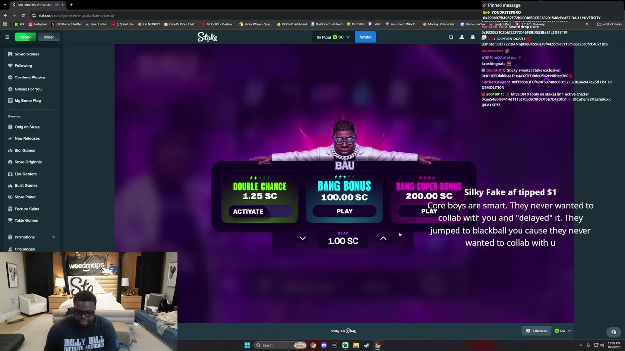Open the Windows Start menu
The image size is (625, 351).
247,345
